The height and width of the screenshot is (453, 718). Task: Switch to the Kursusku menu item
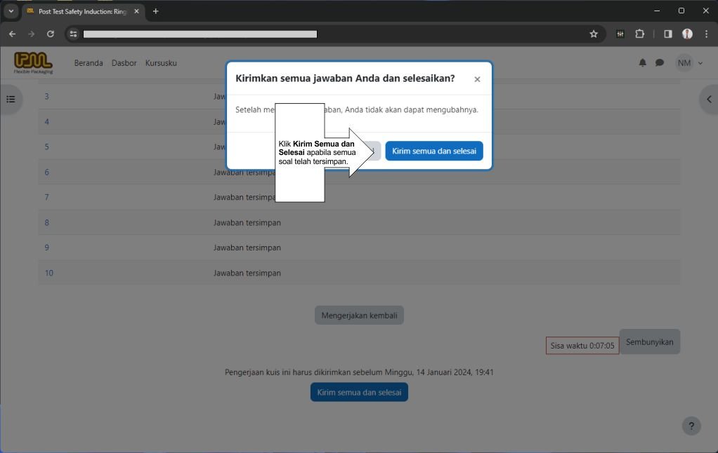[161, 62]
